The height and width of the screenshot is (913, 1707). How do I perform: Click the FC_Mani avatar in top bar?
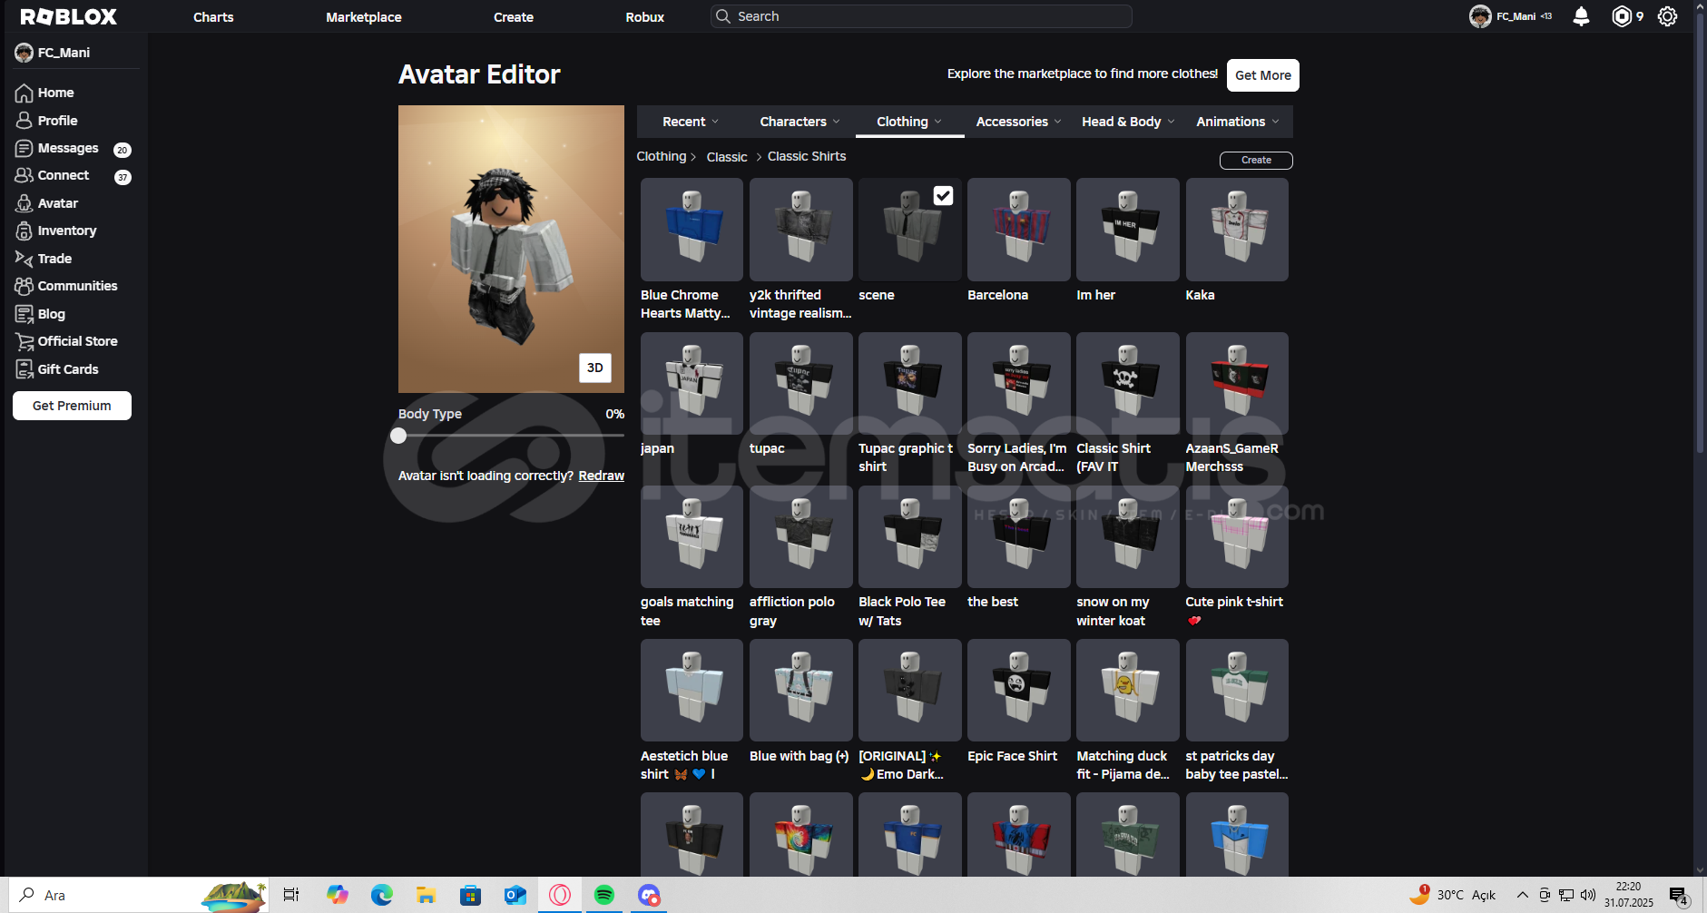pos(1480,16)
